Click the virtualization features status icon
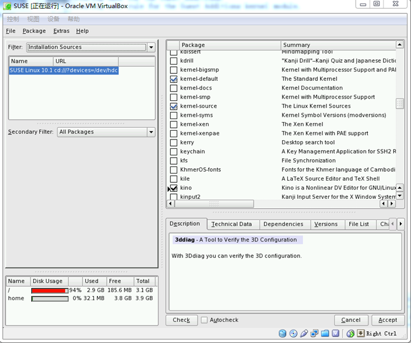411x343 pixels. coord(335,333)
